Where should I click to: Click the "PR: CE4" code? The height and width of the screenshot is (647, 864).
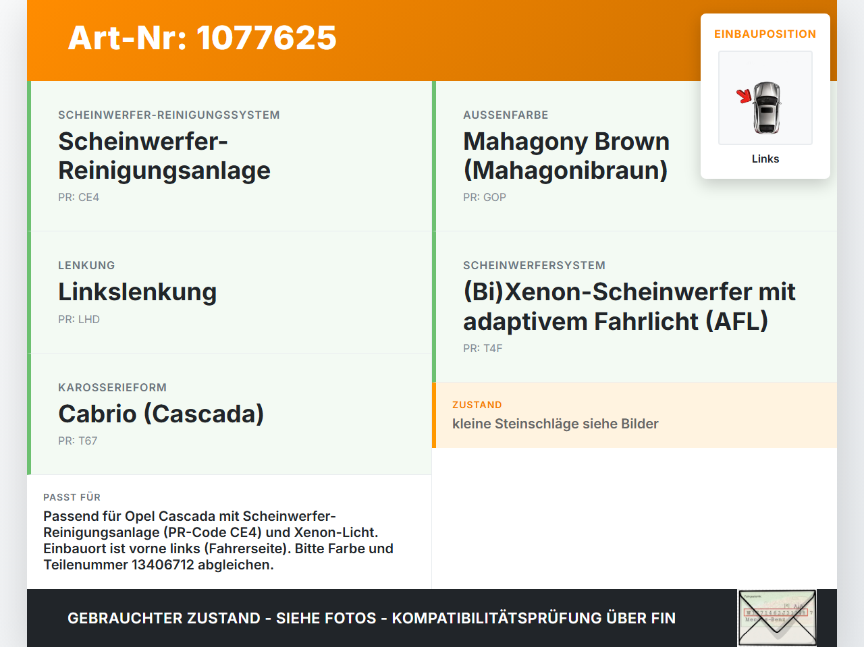78,197
